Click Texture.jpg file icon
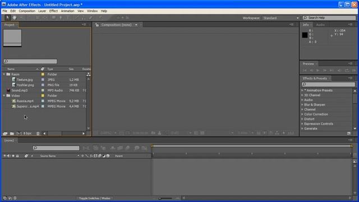The width and height of the screenshot is (359, 202). click(x=13, y=80)
